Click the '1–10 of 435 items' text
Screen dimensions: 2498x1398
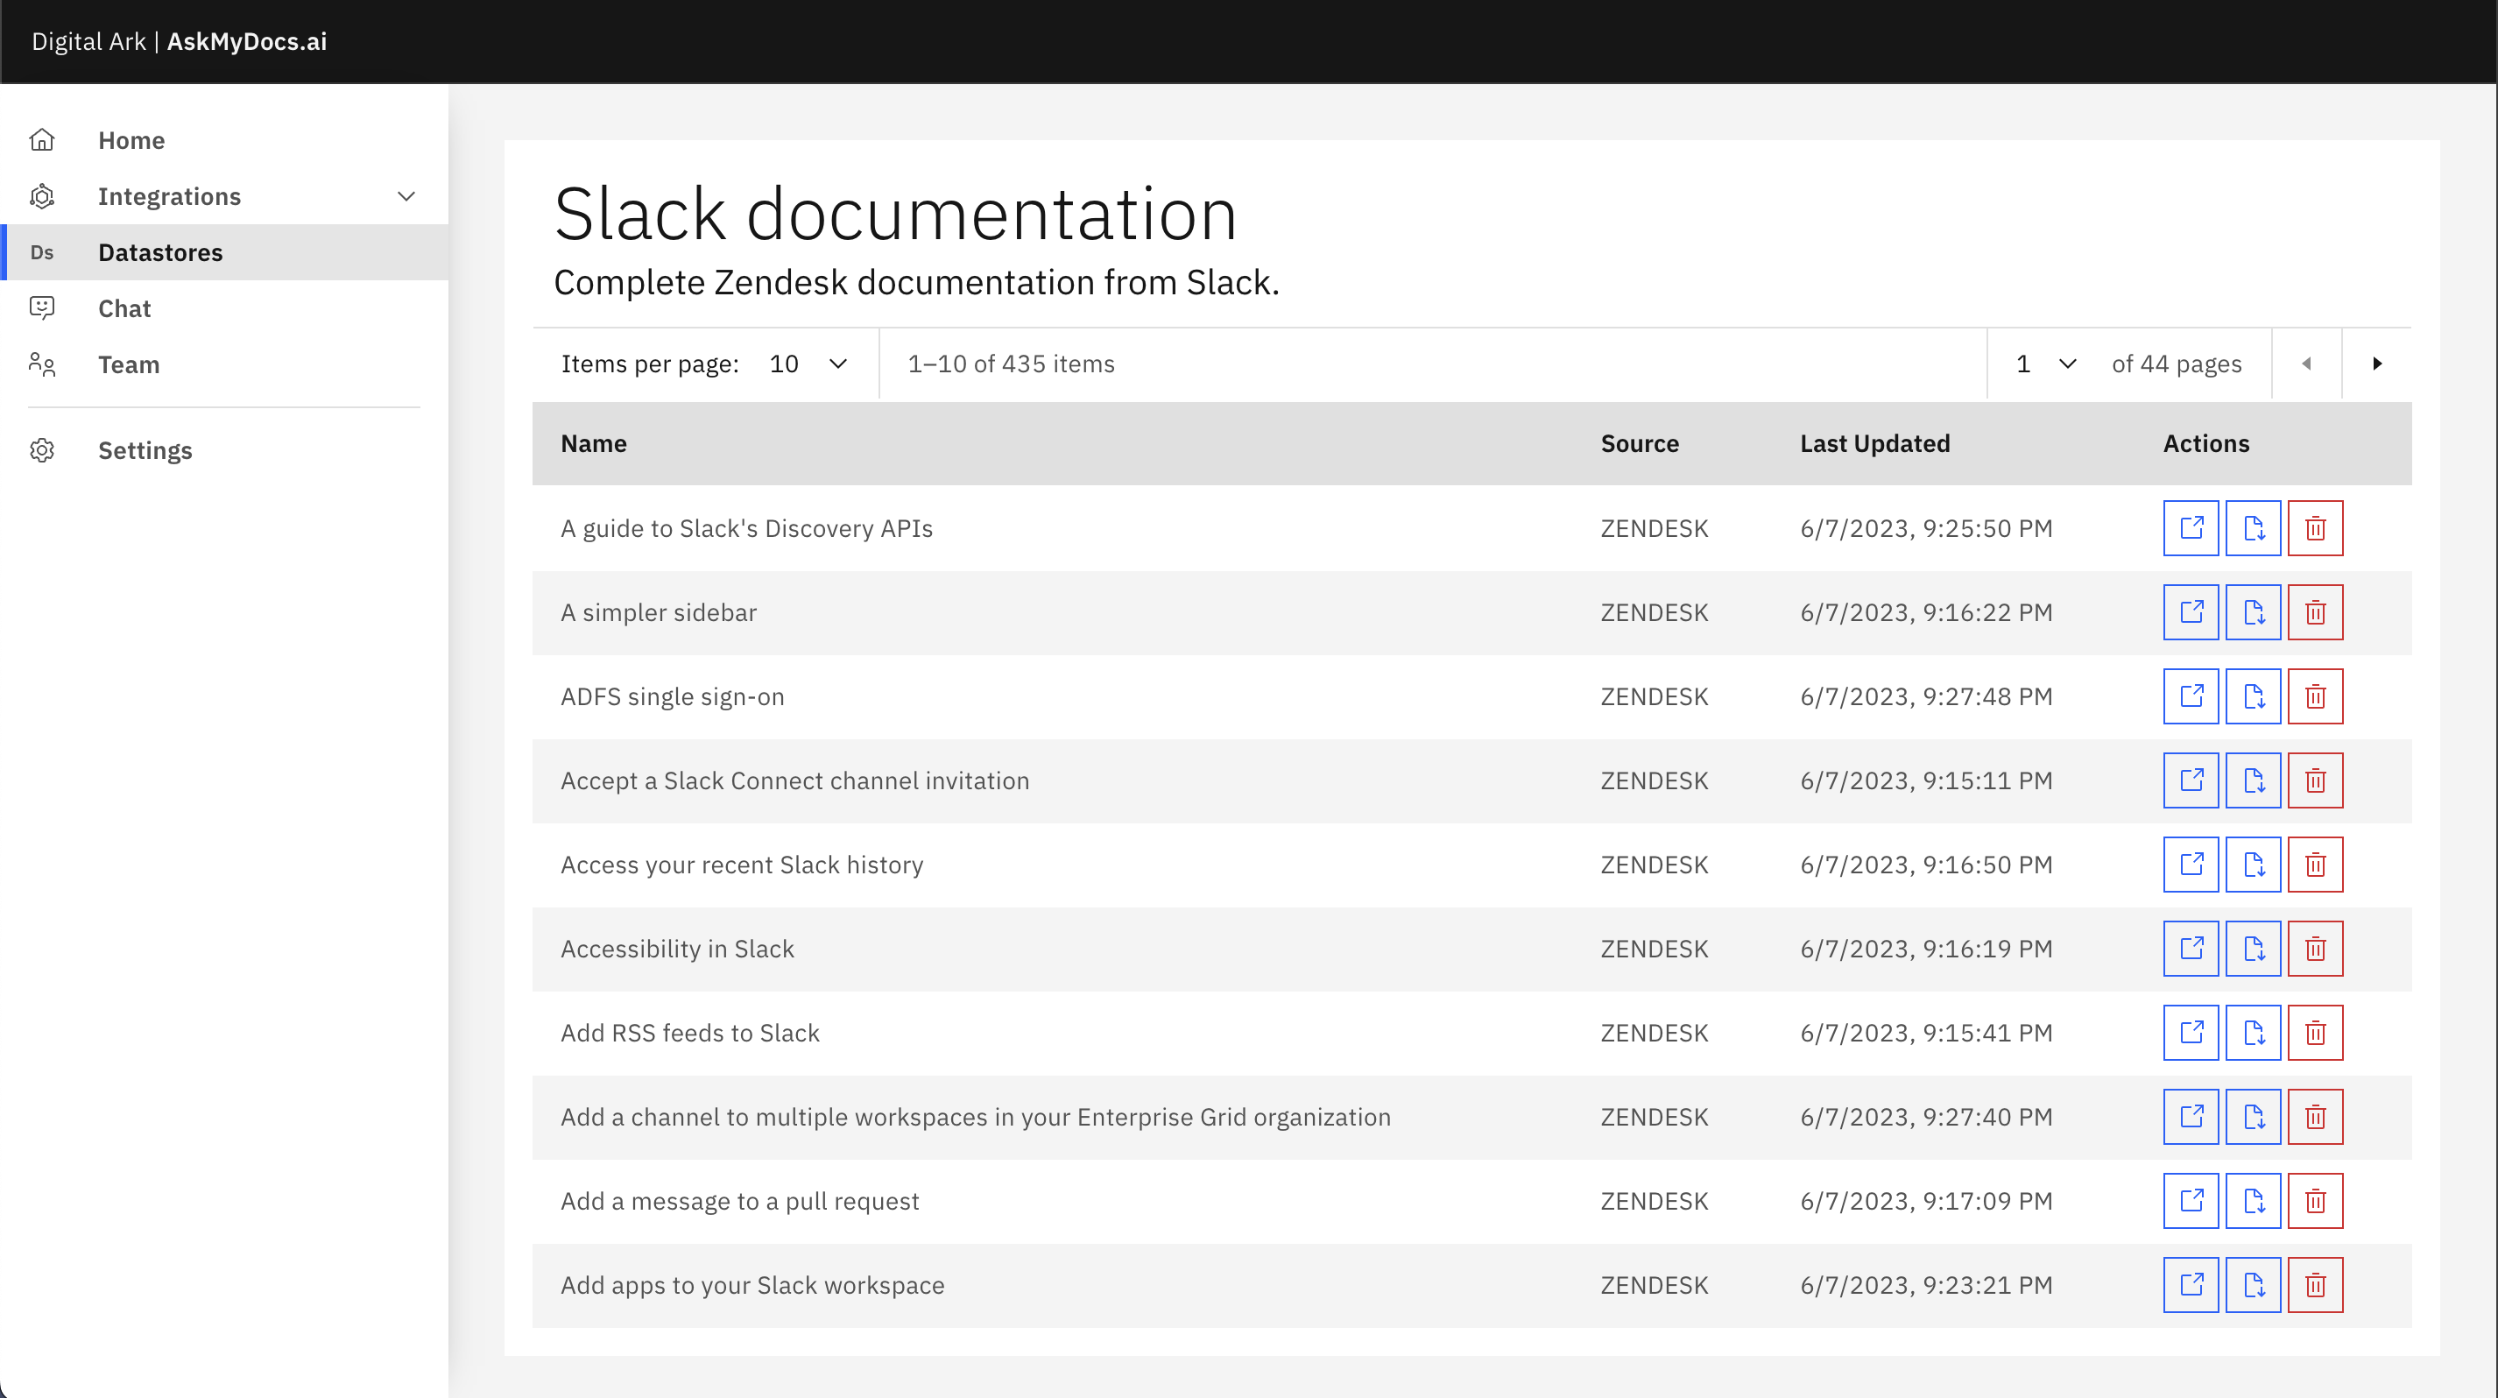pyautogui.click(x=1011, y=364)
